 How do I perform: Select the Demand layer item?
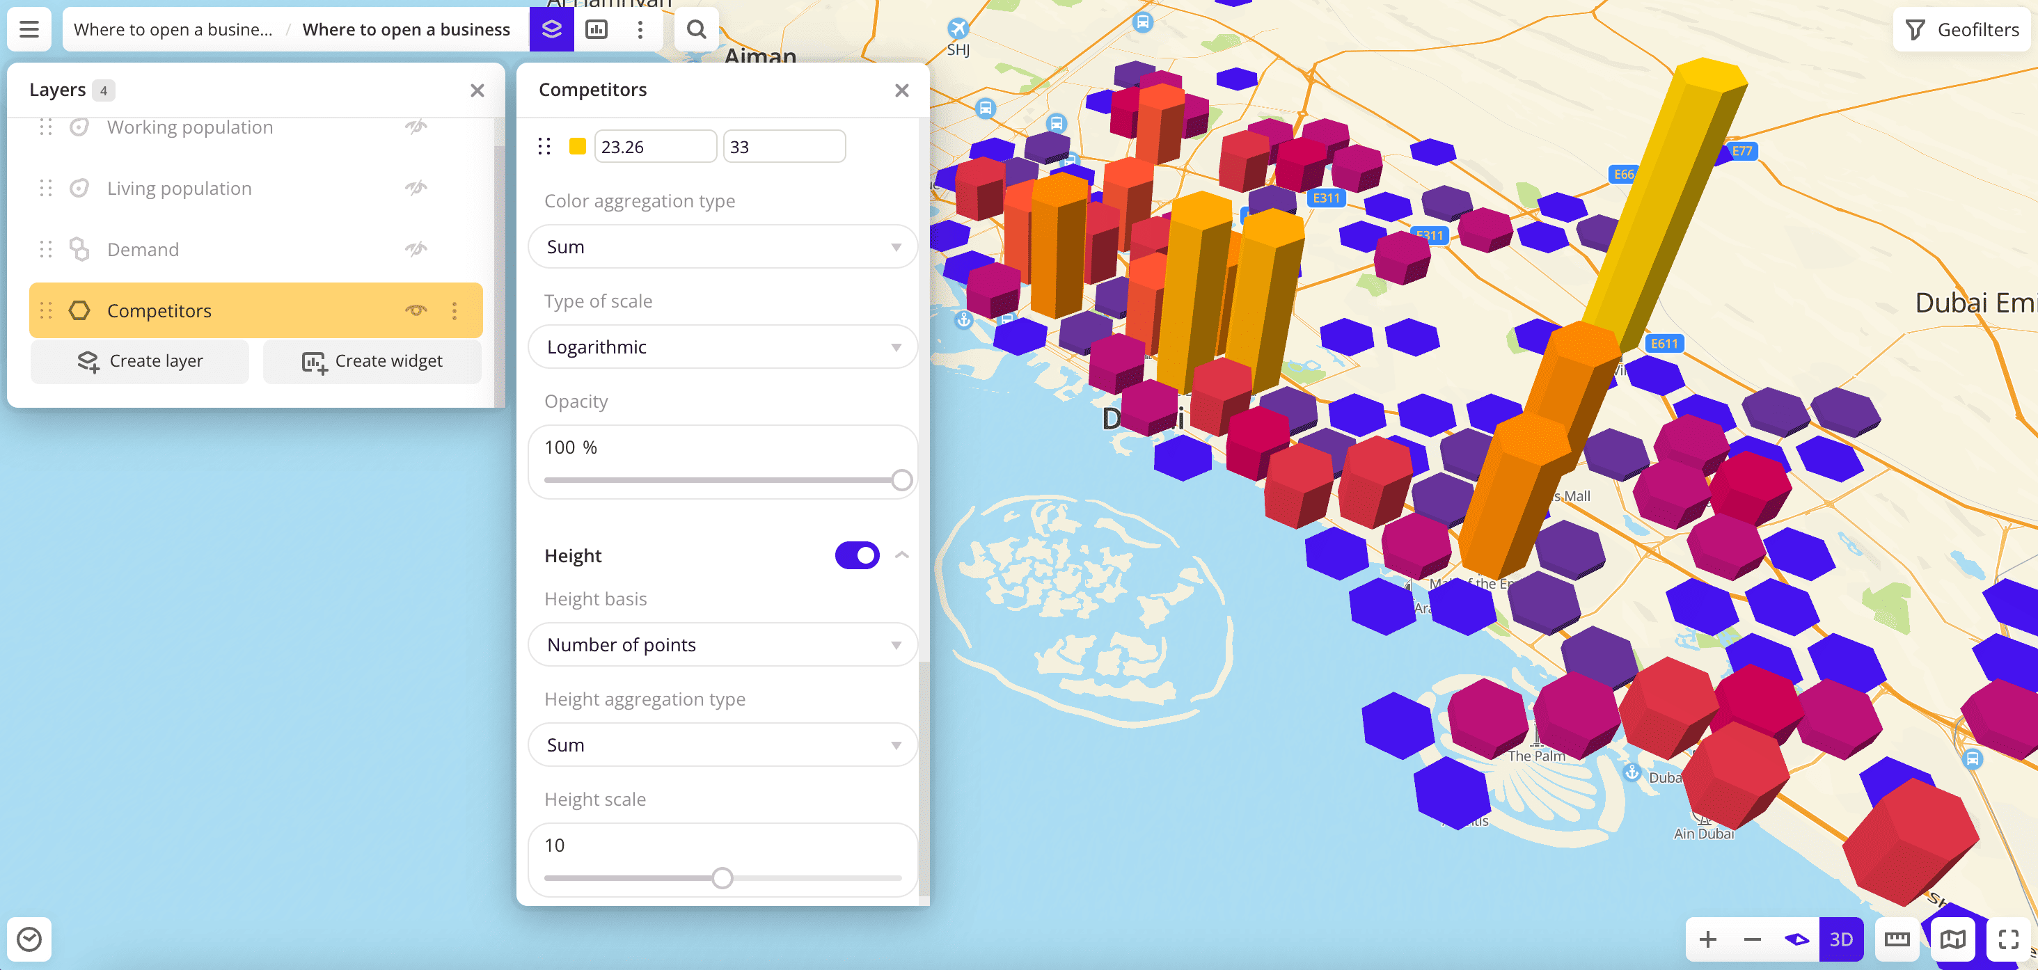pos(143,250)
